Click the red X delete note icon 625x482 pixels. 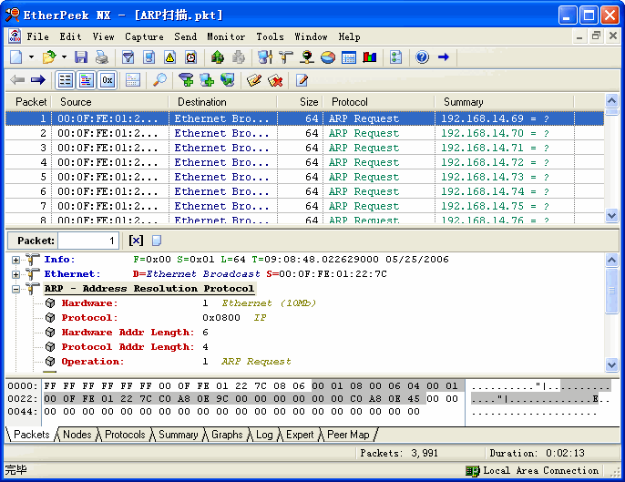[275, 80]
